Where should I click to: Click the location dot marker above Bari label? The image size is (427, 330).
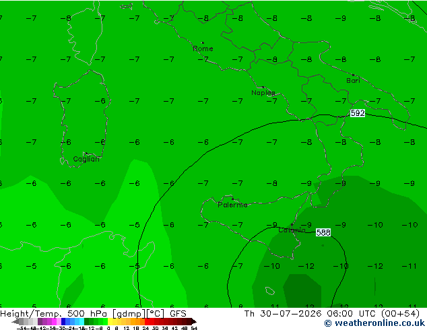tap(353, 75)
